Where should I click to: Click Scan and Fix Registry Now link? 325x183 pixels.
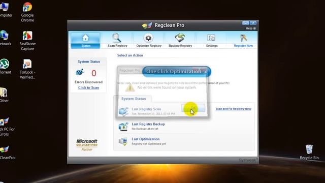(233, 109)
